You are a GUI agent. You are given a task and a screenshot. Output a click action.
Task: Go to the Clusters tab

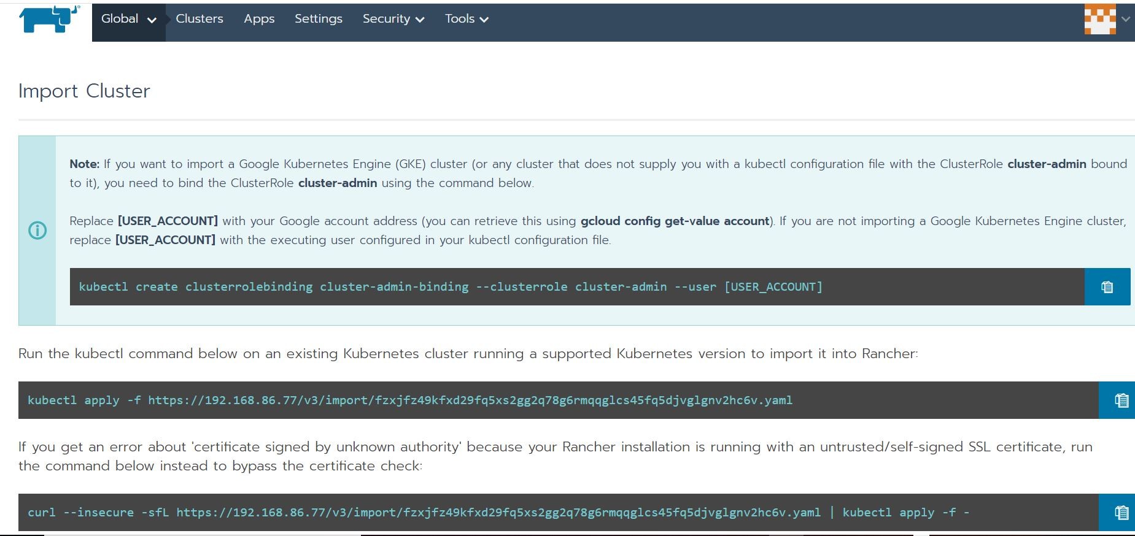click(x=199, y=19)
